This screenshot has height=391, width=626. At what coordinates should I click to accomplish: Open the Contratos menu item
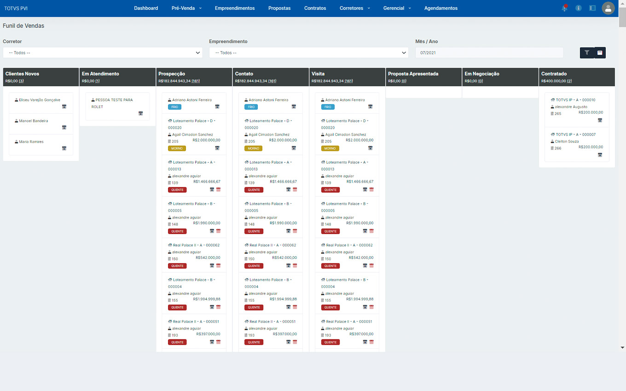coord(315,8)
